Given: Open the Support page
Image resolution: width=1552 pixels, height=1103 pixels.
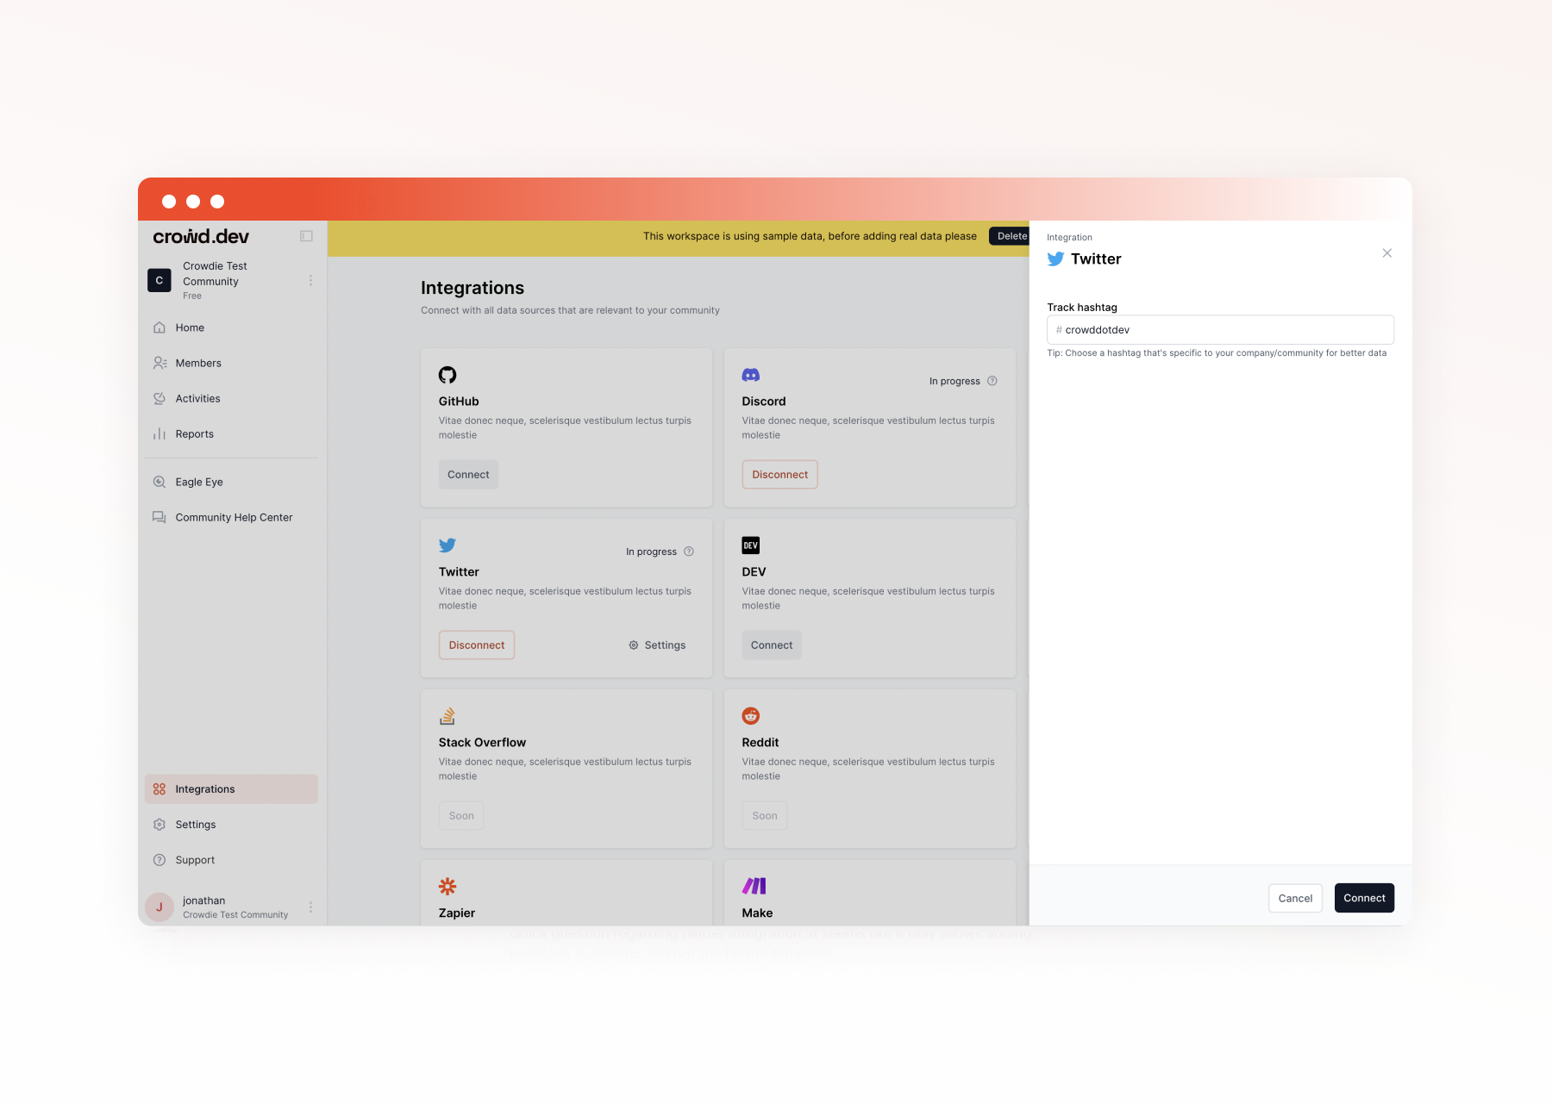Looking at the screenshot, I should [x=231, y=860].
